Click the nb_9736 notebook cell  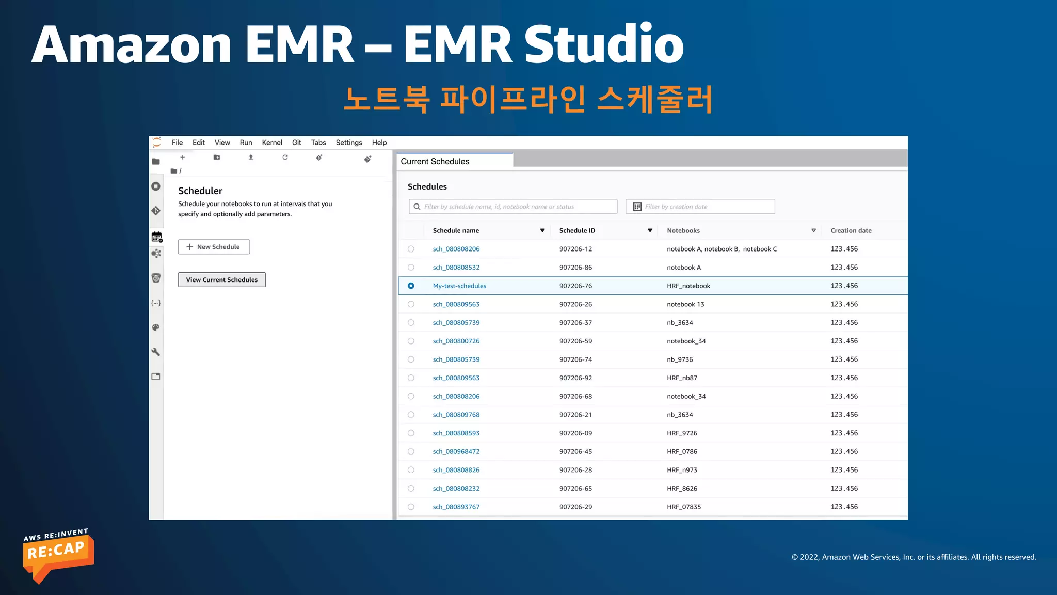pos(680,359)
